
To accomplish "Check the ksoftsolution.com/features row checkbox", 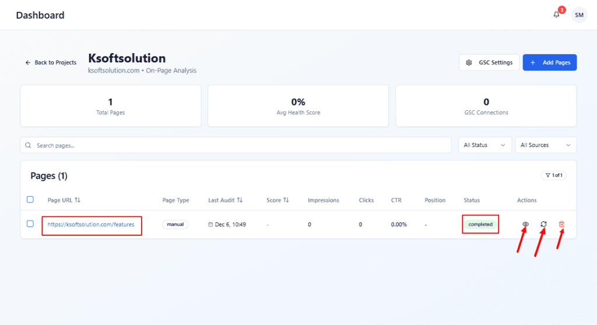I will (x=30, y=223).
